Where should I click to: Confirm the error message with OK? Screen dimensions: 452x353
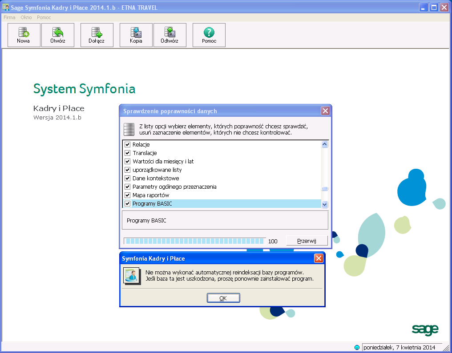[223, 298]
